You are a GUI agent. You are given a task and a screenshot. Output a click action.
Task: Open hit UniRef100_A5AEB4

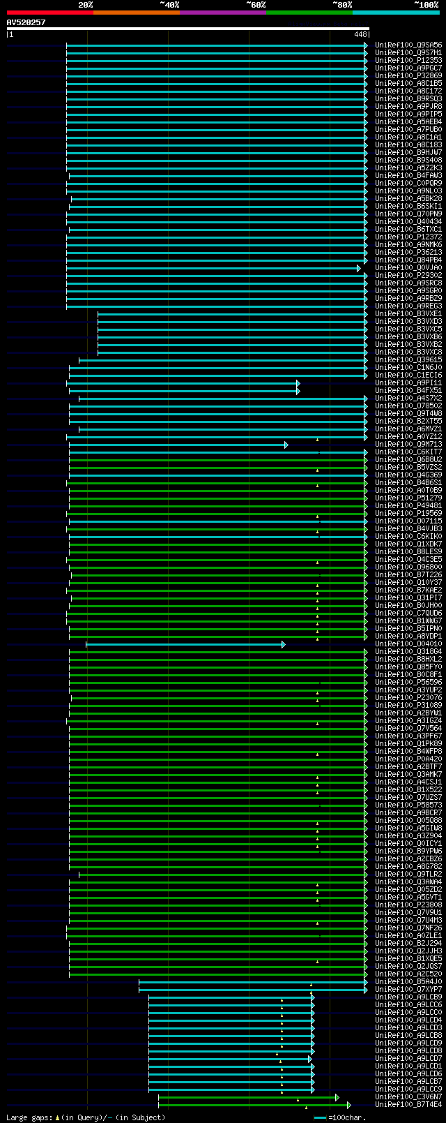click(x=408, y=121)
